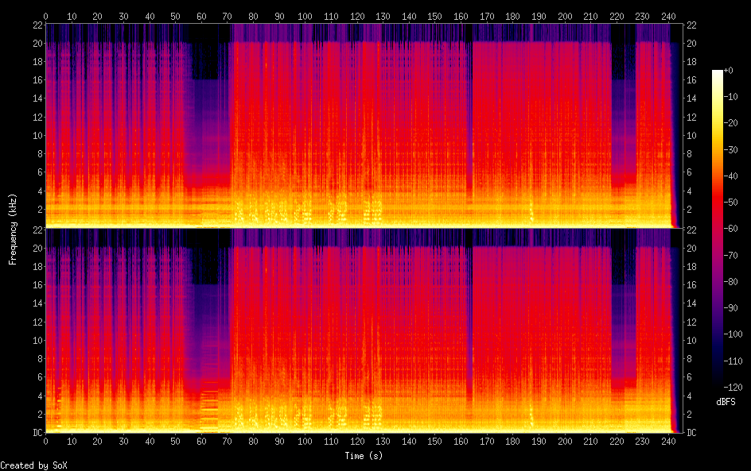Click the "Frequency (kHz)" axis label
Screen dimensions: 751x471
click(x=13, y=228)
